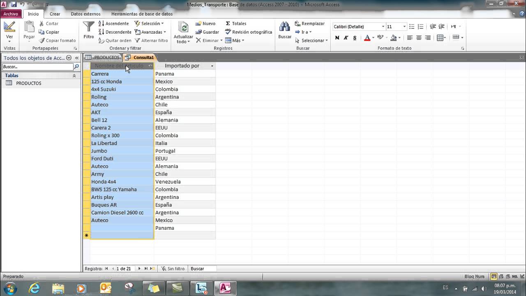Screen dimensions: 526x296
Task: Click Actualizar todo refresh icon
Action: tap(183, 28)
